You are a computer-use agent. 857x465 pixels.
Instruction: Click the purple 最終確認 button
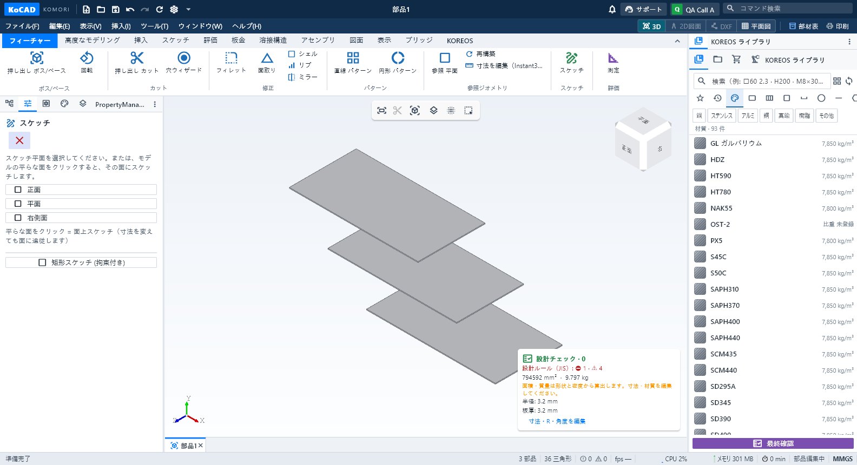773,443
